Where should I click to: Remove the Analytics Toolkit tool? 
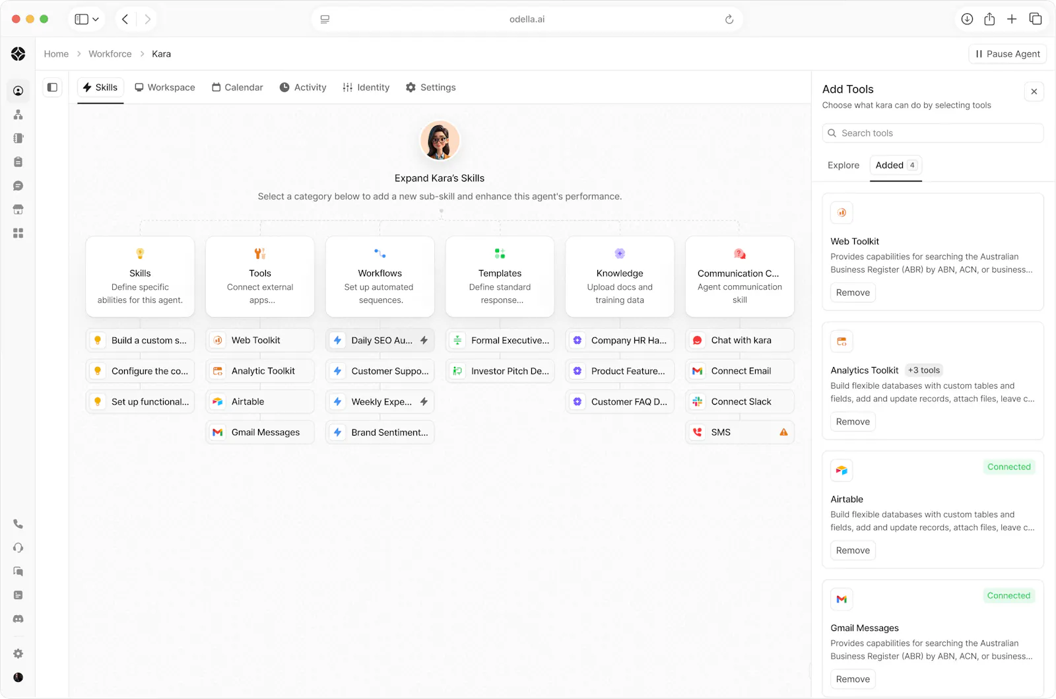coord(853,422)
